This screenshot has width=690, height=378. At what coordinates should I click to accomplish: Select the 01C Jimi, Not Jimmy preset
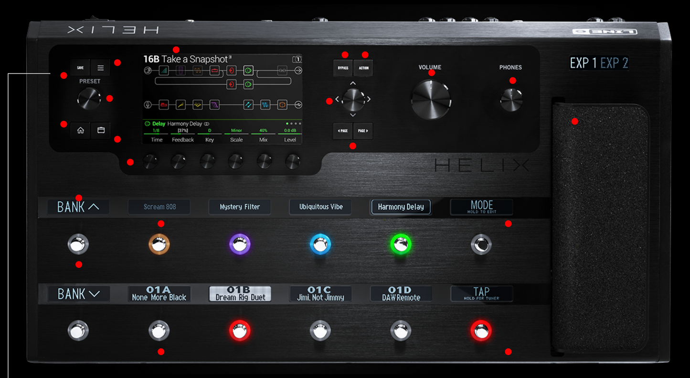[320, 331]
